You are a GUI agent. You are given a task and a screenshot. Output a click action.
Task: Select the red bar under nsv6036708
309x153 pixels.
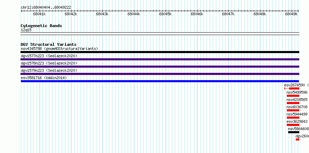point(293,110)
